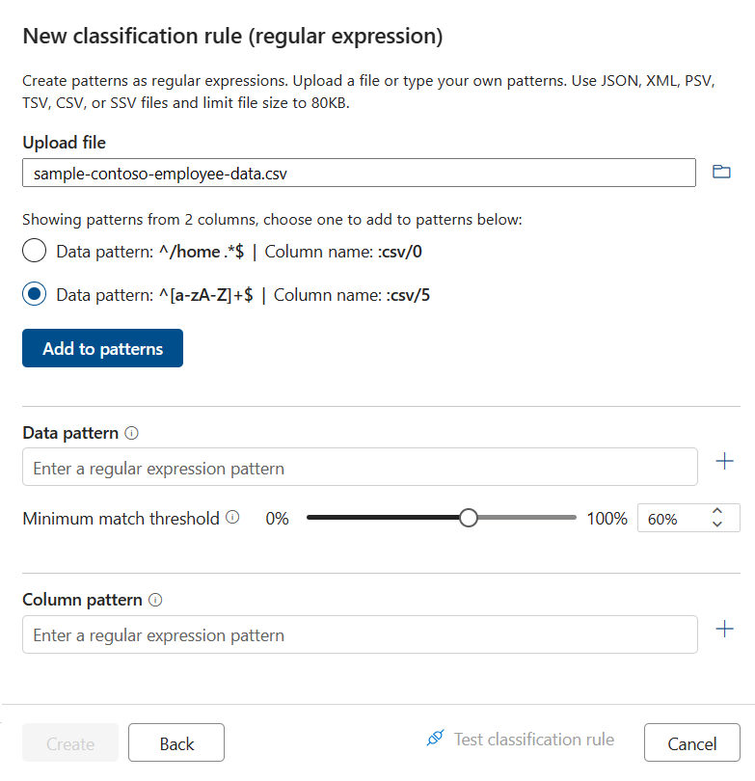Cancel the new classification rule dialog

click(x=691, y=742)
